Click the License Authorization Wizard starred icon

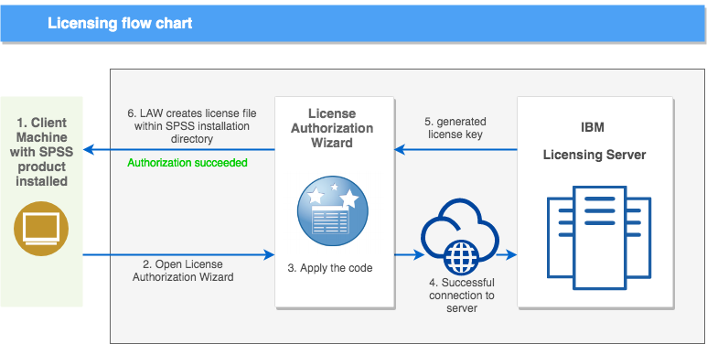coord(333,210)
